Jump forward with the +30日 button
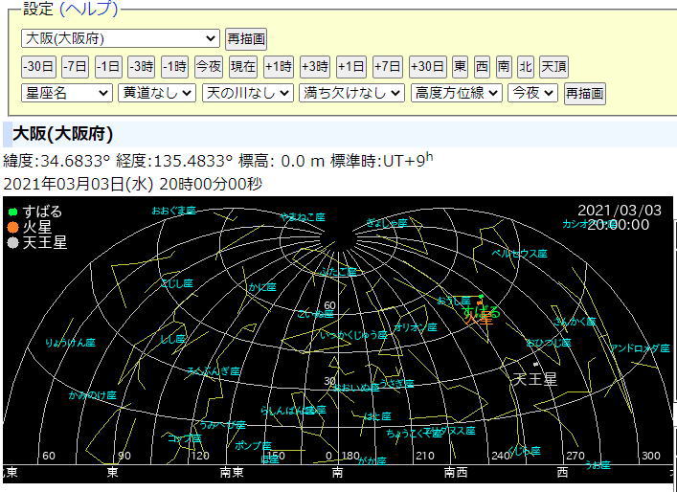The height and width of the screenshot is (492, 677). pyautogui.click(x=428, y=66)
